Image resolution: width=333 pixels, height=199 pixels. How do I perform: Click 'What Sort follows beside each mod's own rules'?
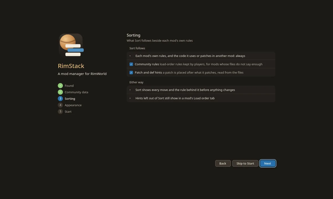click(x=160, y=41)
